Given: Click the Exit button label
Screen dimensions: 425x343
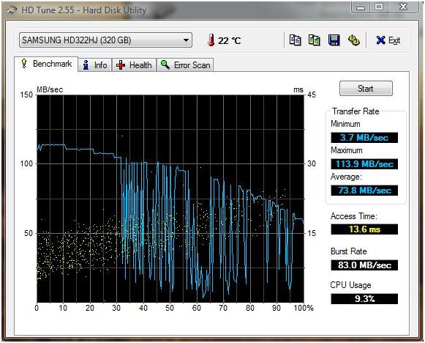Looking at the screenshot, I should (394, 40).
